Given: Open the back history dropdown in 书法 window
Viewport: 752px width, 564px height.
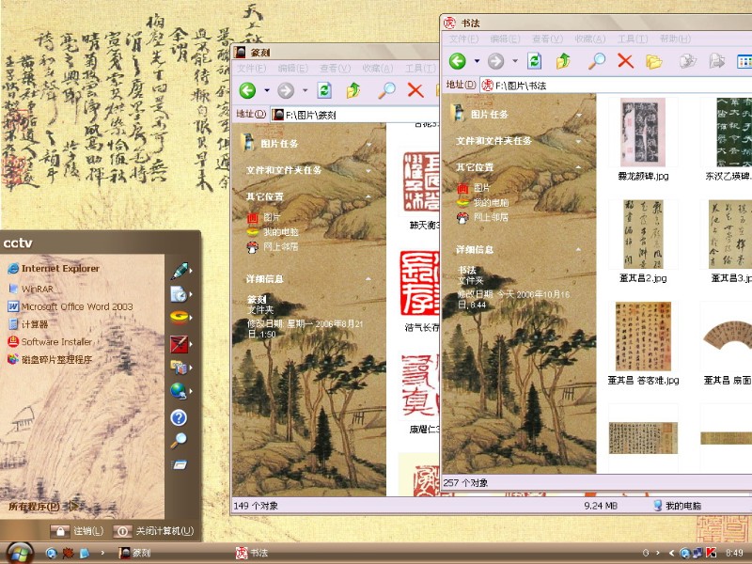Looking at the screenshot, I should click(477, 61).
